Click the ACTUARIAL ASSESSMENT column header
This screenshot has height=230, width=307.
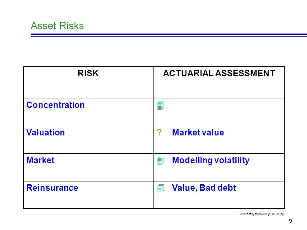click(219, 73)
